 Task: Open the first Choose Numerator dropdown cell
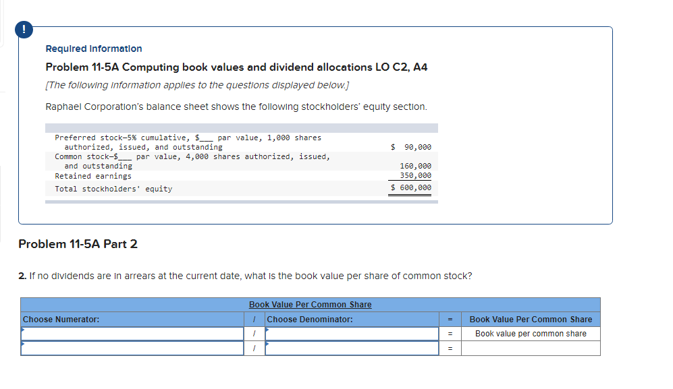[x=132, y=333]
